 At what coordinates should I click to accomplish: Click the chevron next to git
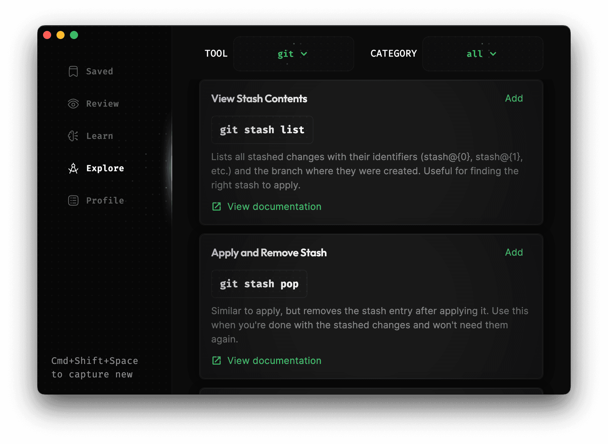tap(304, 54)
